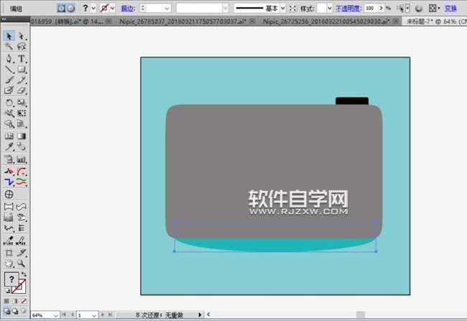Select the Perspective Grid tool

coord(21,124)
